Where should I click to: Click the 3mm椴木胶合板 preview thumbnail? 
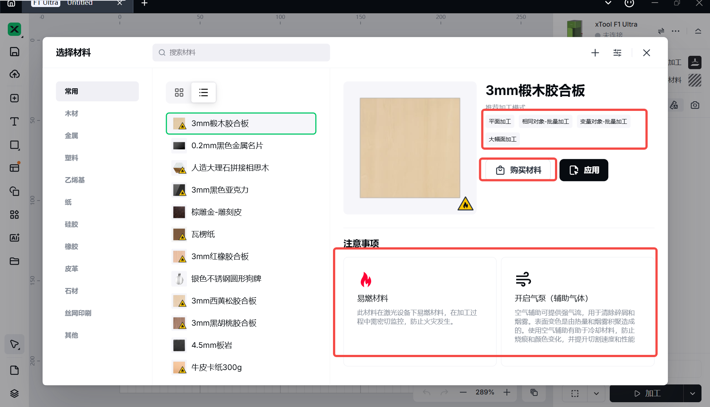tap(410, 148)
